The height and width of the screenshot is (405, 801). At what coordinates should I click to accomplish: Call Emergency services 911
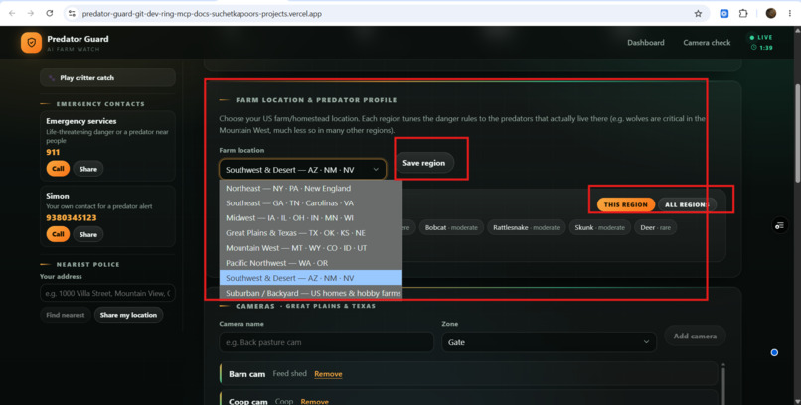coord(58,169)
